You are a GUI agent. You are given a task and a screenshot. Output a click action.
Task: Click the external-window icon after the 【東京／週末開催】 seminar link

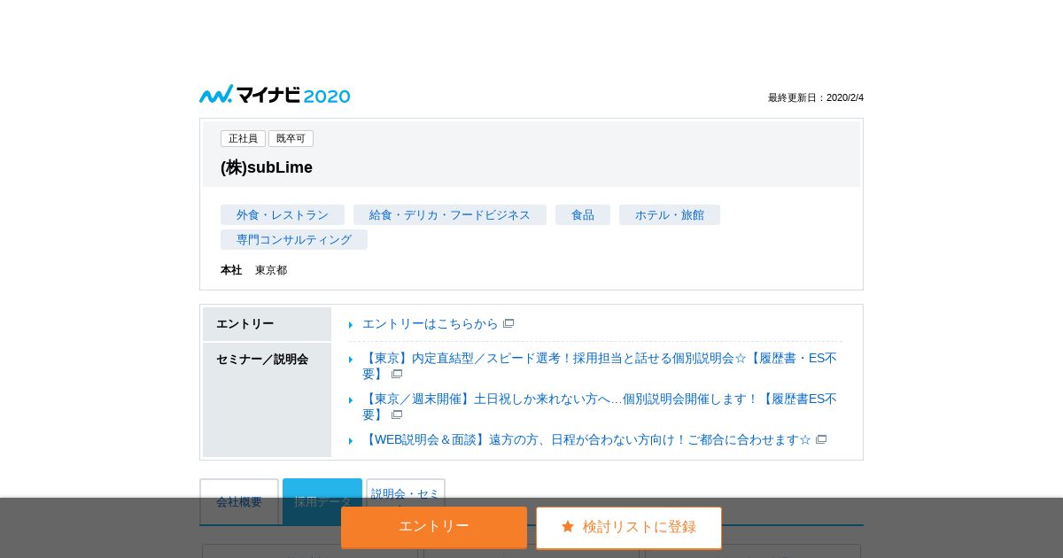point(397,415)
